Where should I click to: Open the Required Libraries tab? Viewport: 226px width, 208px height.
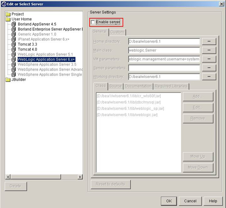[171, 86]
